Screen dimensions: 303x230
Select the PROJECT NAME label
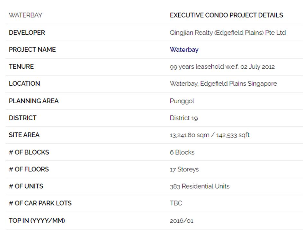tap(32, 50)
